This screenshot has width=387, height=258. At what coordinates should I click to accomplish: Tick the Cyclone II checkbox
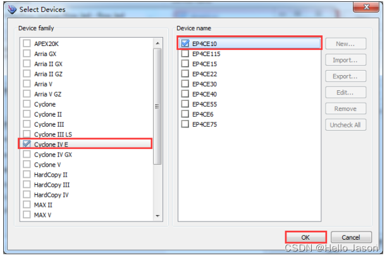[x=27, y=114]
